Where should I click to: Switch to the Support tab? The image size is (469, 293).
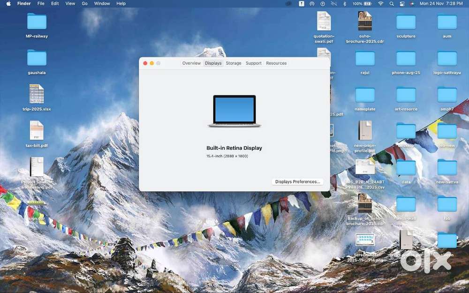point(253,63)
